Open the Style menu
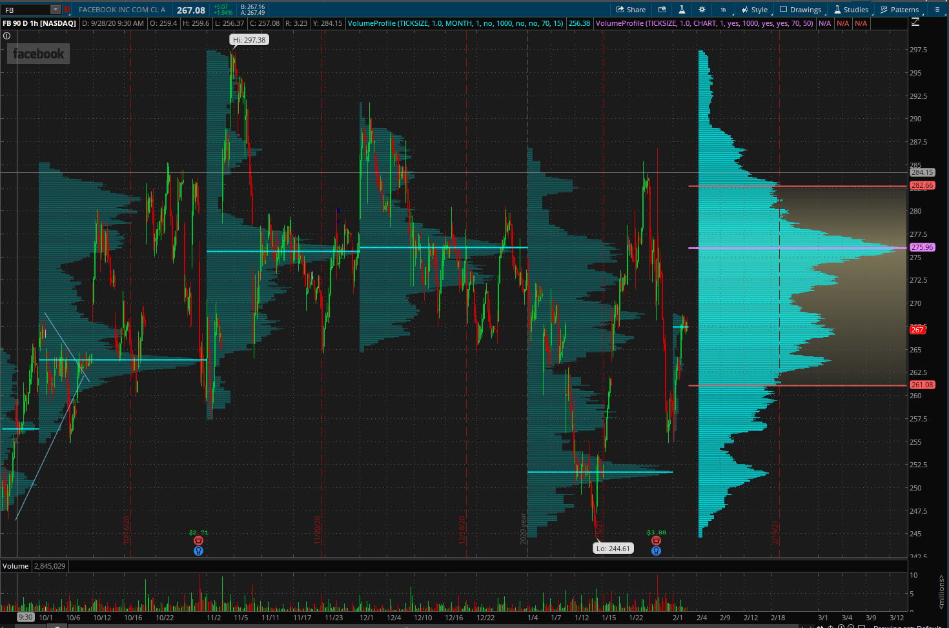The height and width of the screenshot is (628, 949). [755, 10]
